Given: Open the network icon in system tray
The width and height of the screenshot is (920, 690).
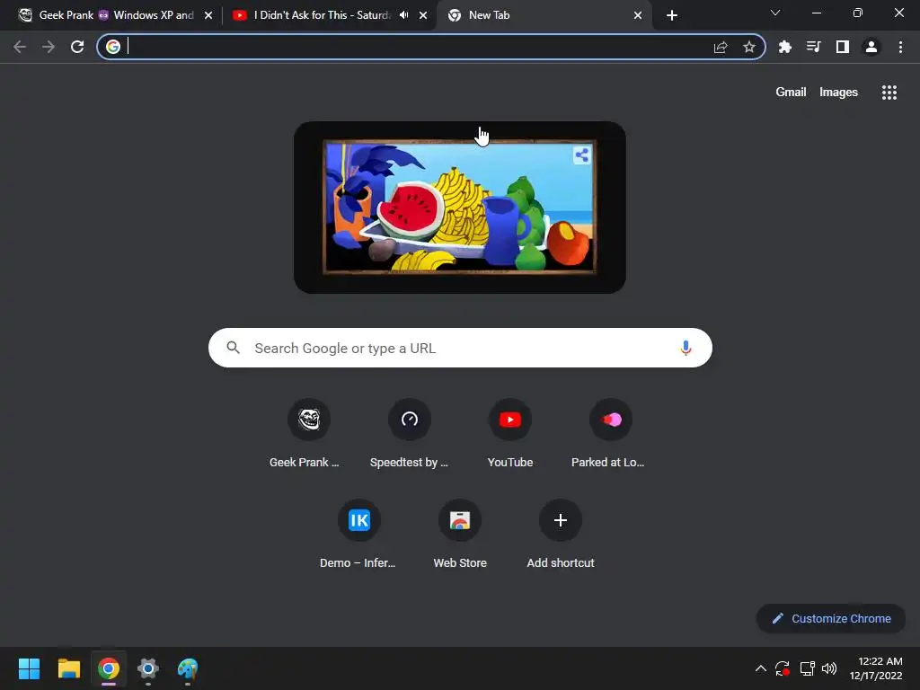Looking at the screenshot, I should [808, 668].
